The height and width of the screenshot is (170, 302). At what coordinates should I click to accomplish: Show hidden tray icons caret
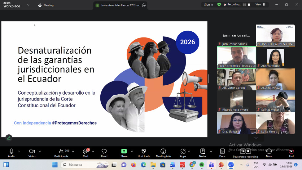(x=241, y=165)
